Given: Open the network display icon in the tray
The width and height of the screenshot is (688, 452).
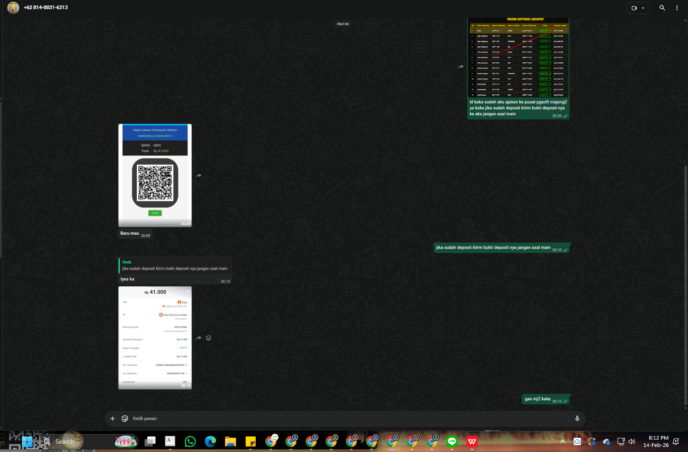Looking at the screenshot, I should coord(621,441).
